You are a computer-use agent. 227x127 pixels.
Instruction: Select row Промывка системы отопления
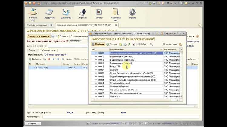click(136, 90)
